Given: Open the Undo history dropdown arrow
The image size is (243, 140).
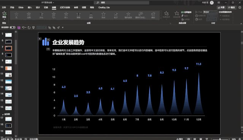Looking at the screenshot, I should click(x=25, y=28).
